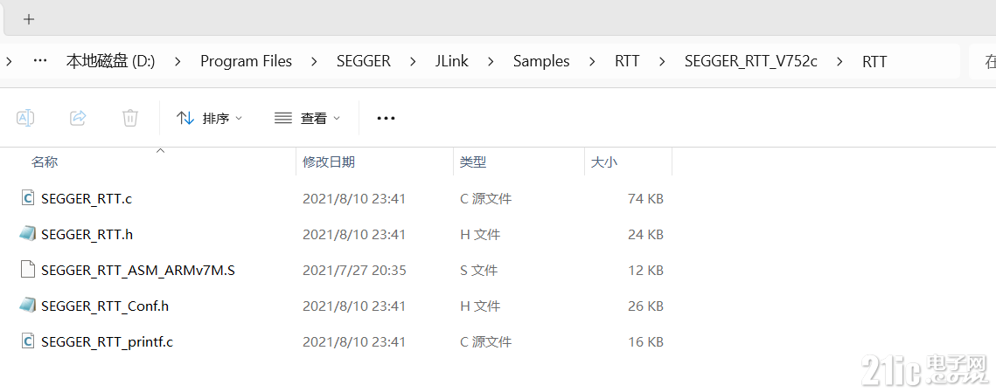Click the Delete trash icon
The image size is (996, 392).
pos(130,117)
